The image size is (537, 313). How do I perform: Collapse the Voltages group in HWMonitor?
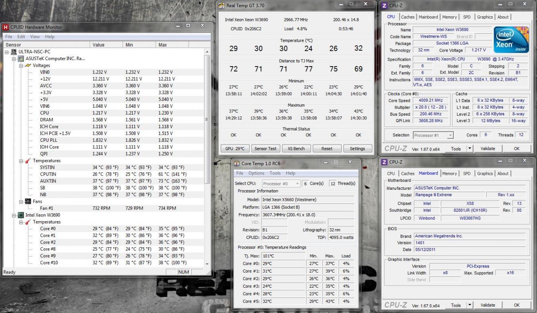pos(21,65)
